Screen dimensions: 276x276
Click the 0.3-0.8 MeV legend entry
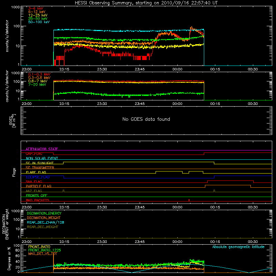point(39,78)
